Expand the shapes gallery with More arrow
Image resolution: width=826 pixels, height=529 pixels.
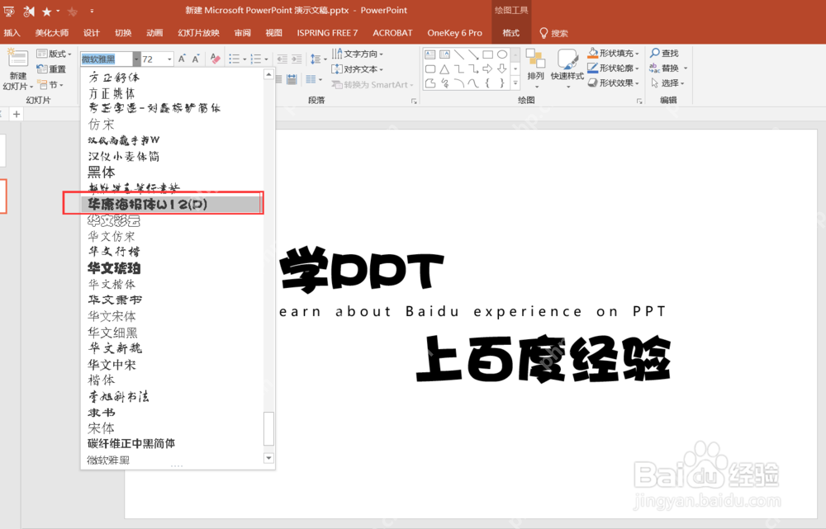click(x=515, y=83)
